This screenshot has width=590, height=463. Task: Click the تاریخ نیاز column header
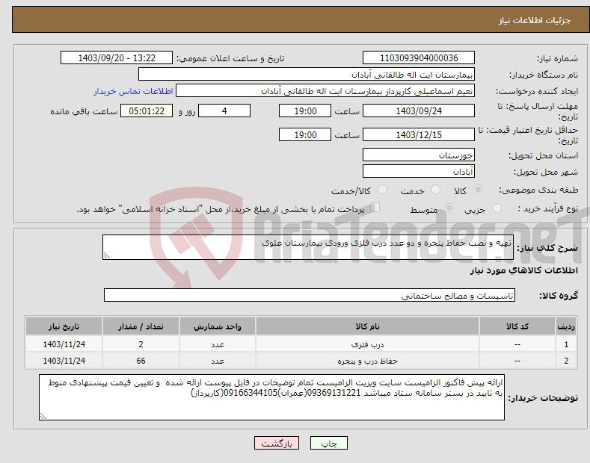64,326
